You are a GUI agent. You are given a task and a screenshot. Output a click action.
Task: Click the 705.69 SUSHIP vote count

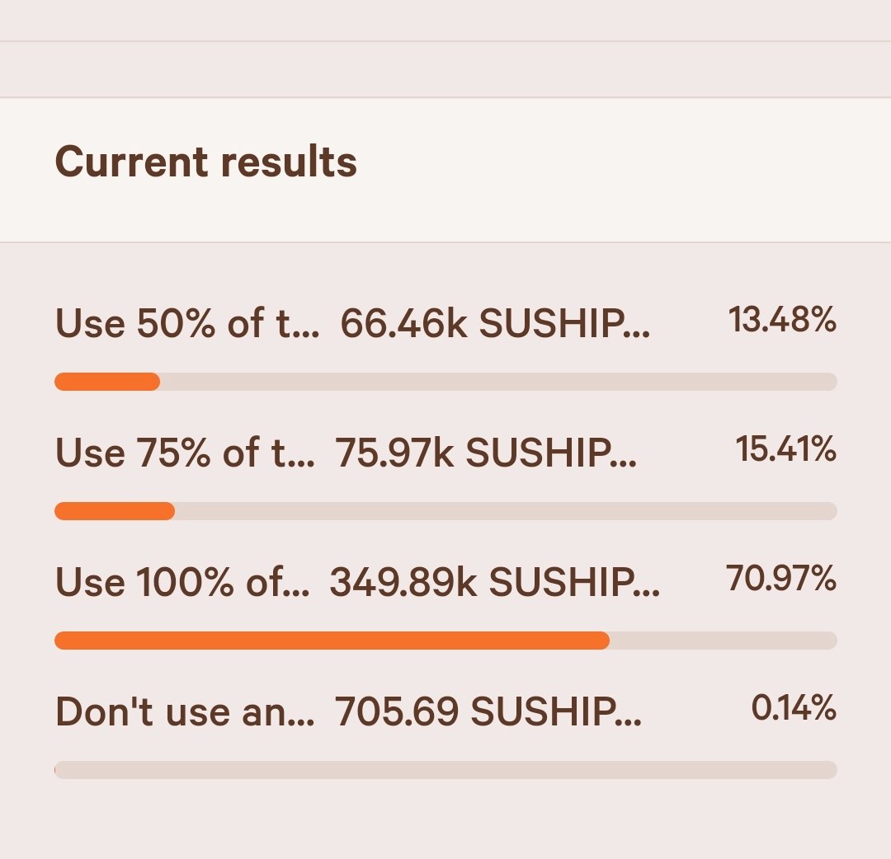488,711
